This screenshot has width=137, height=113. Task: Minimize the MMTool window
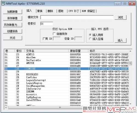[118, 4]
